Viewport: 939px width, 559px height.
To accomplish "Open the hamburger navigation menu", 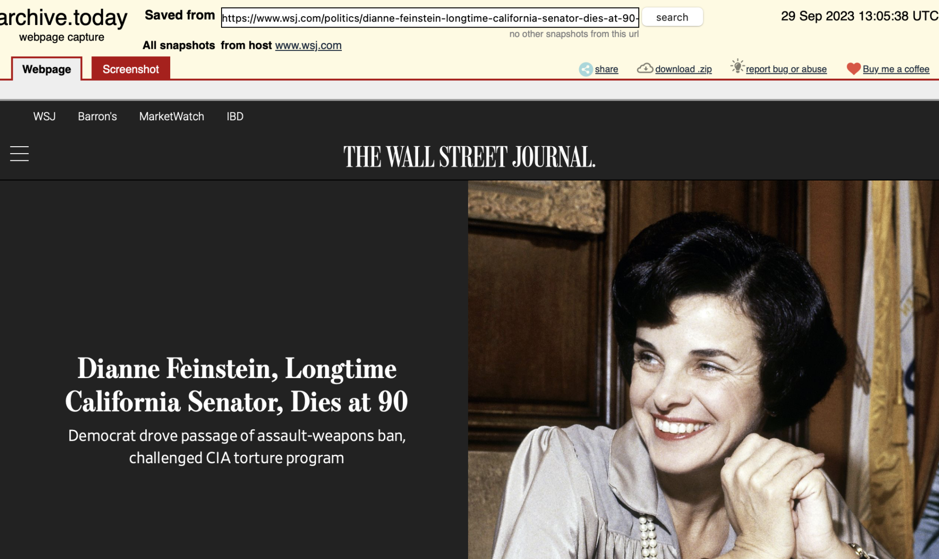I will point(19,153).
